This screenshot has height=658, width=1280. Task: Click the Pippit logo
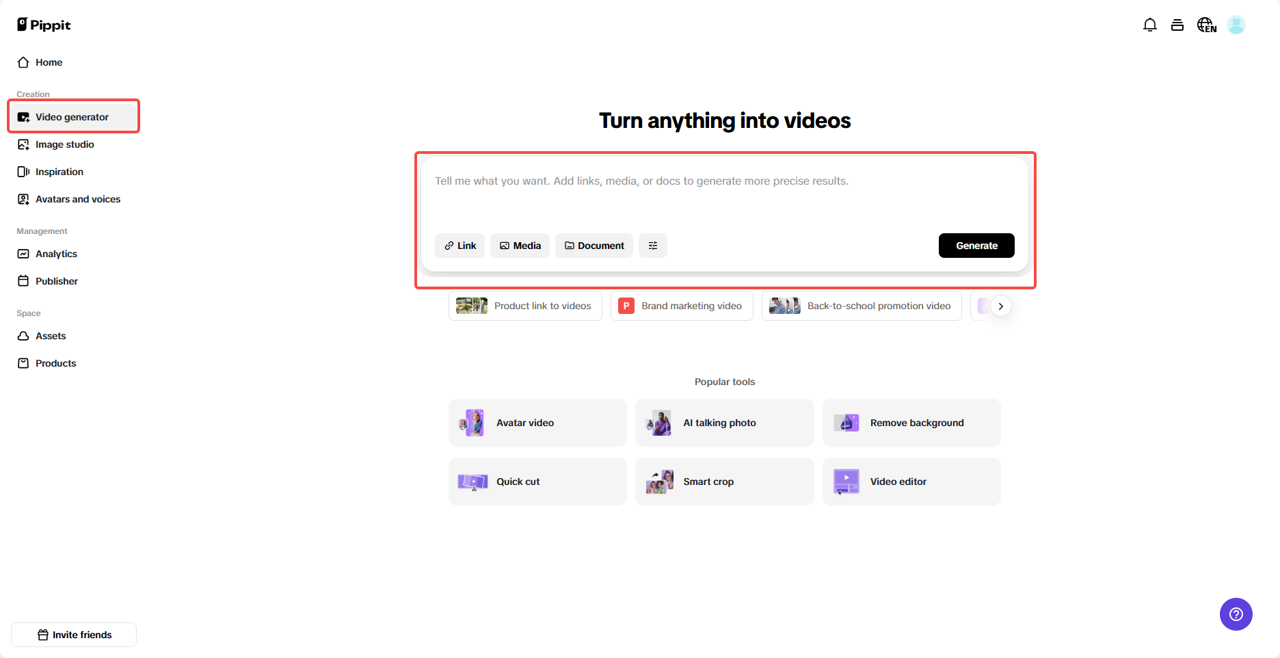point(43,25)
